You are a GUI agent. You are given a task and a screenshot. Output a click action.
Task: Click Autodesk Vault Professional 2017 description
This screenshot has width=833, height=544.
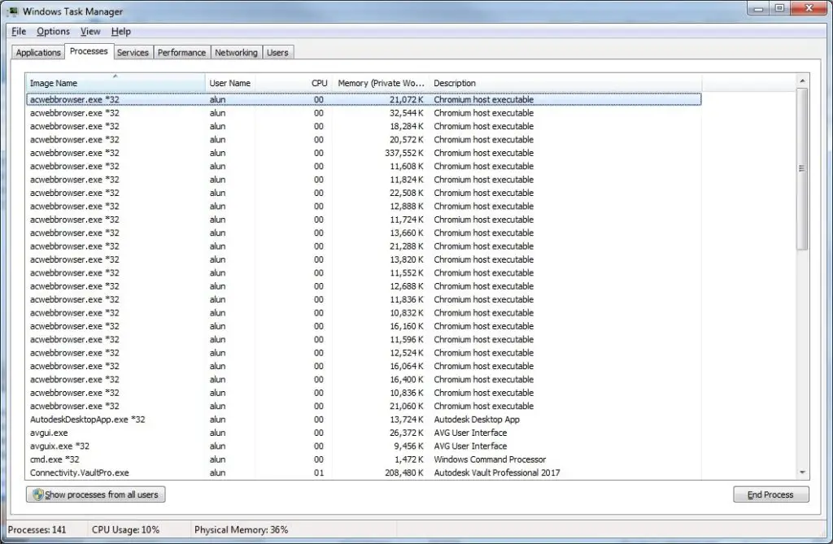[x=497, y=472]
